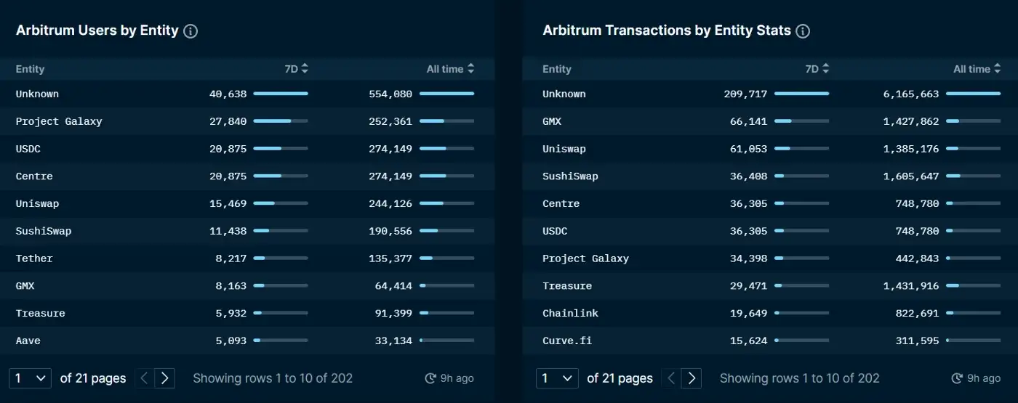Click the 209,717 7D transactions value
Screen dimensions: 1018x403
[x=745, y=94]
